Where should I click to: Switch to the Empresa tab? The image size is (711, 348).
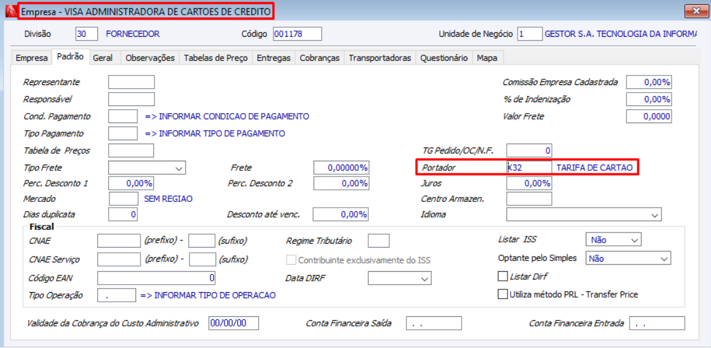[x=32, y=58]
